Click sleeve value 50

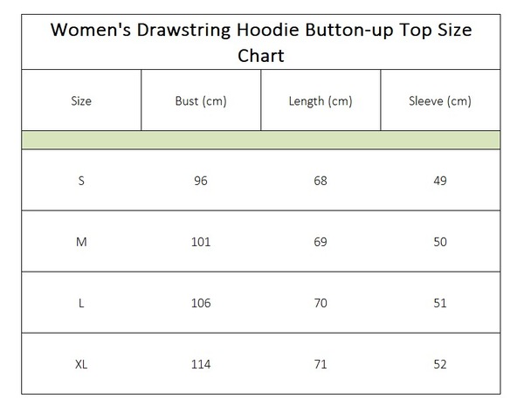[x=440, y=242]
